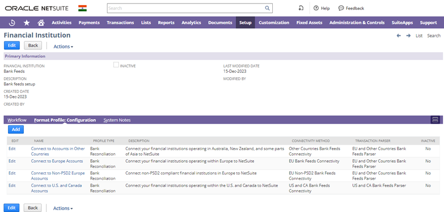Open the SuiteApps menu

[402, 23]
